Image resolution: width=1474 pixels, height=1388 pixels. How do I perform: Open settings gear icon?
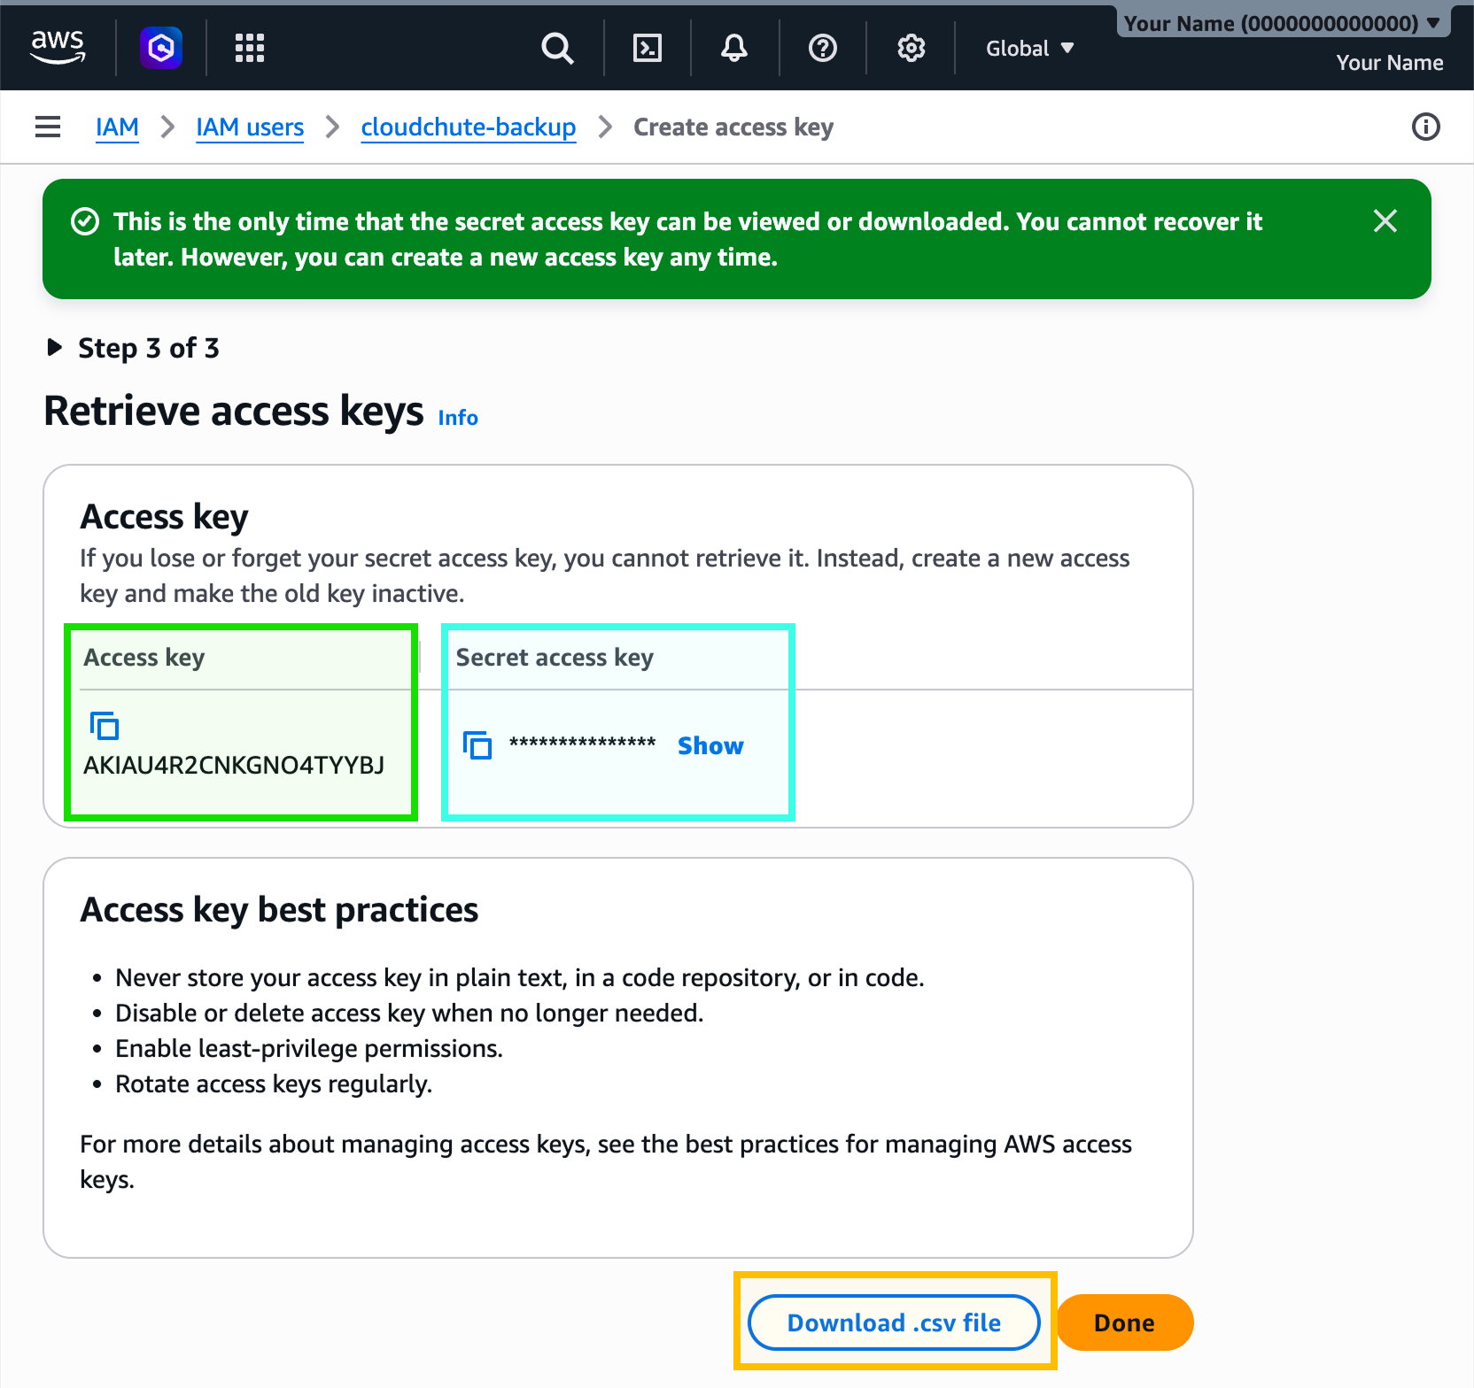click(912, 48)
